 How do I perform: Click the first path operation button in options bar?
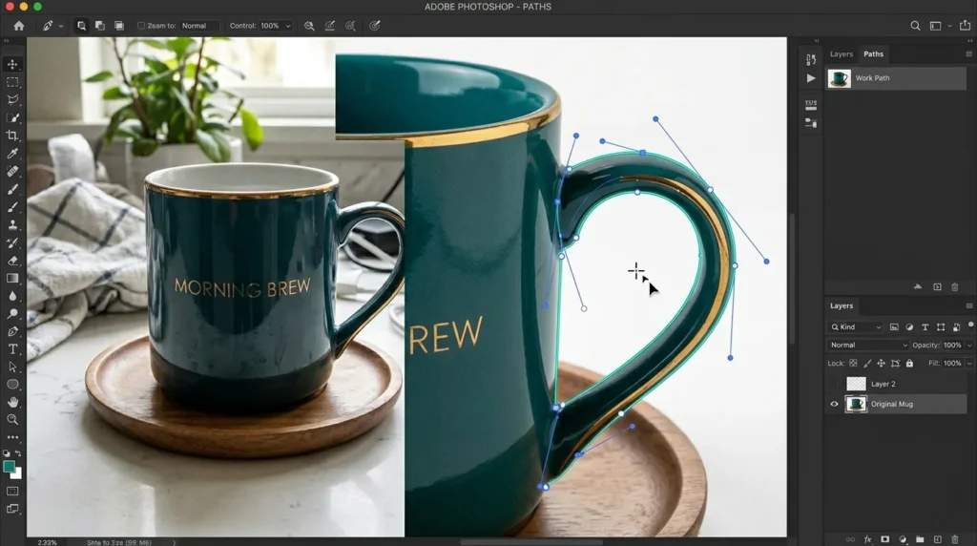click(81, 26)
